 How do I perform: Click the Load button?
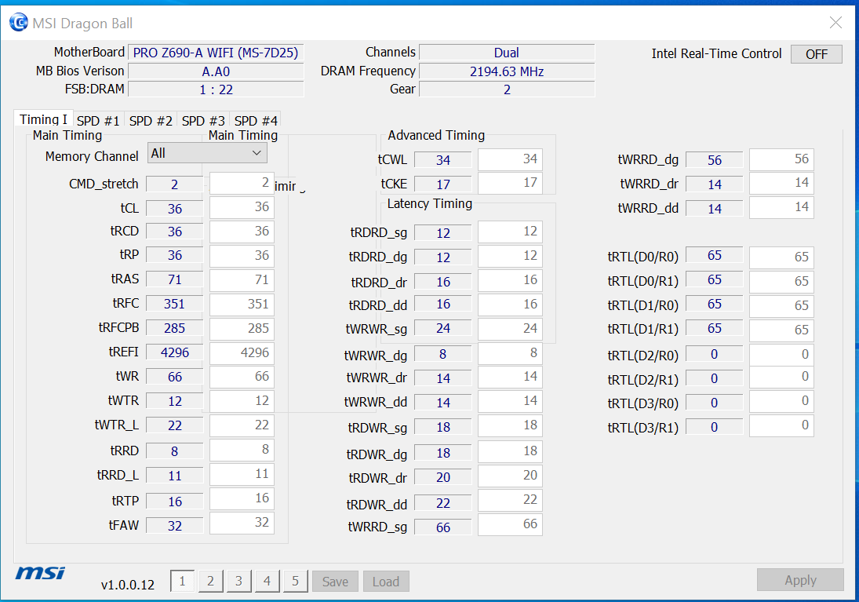coord(386,581)
